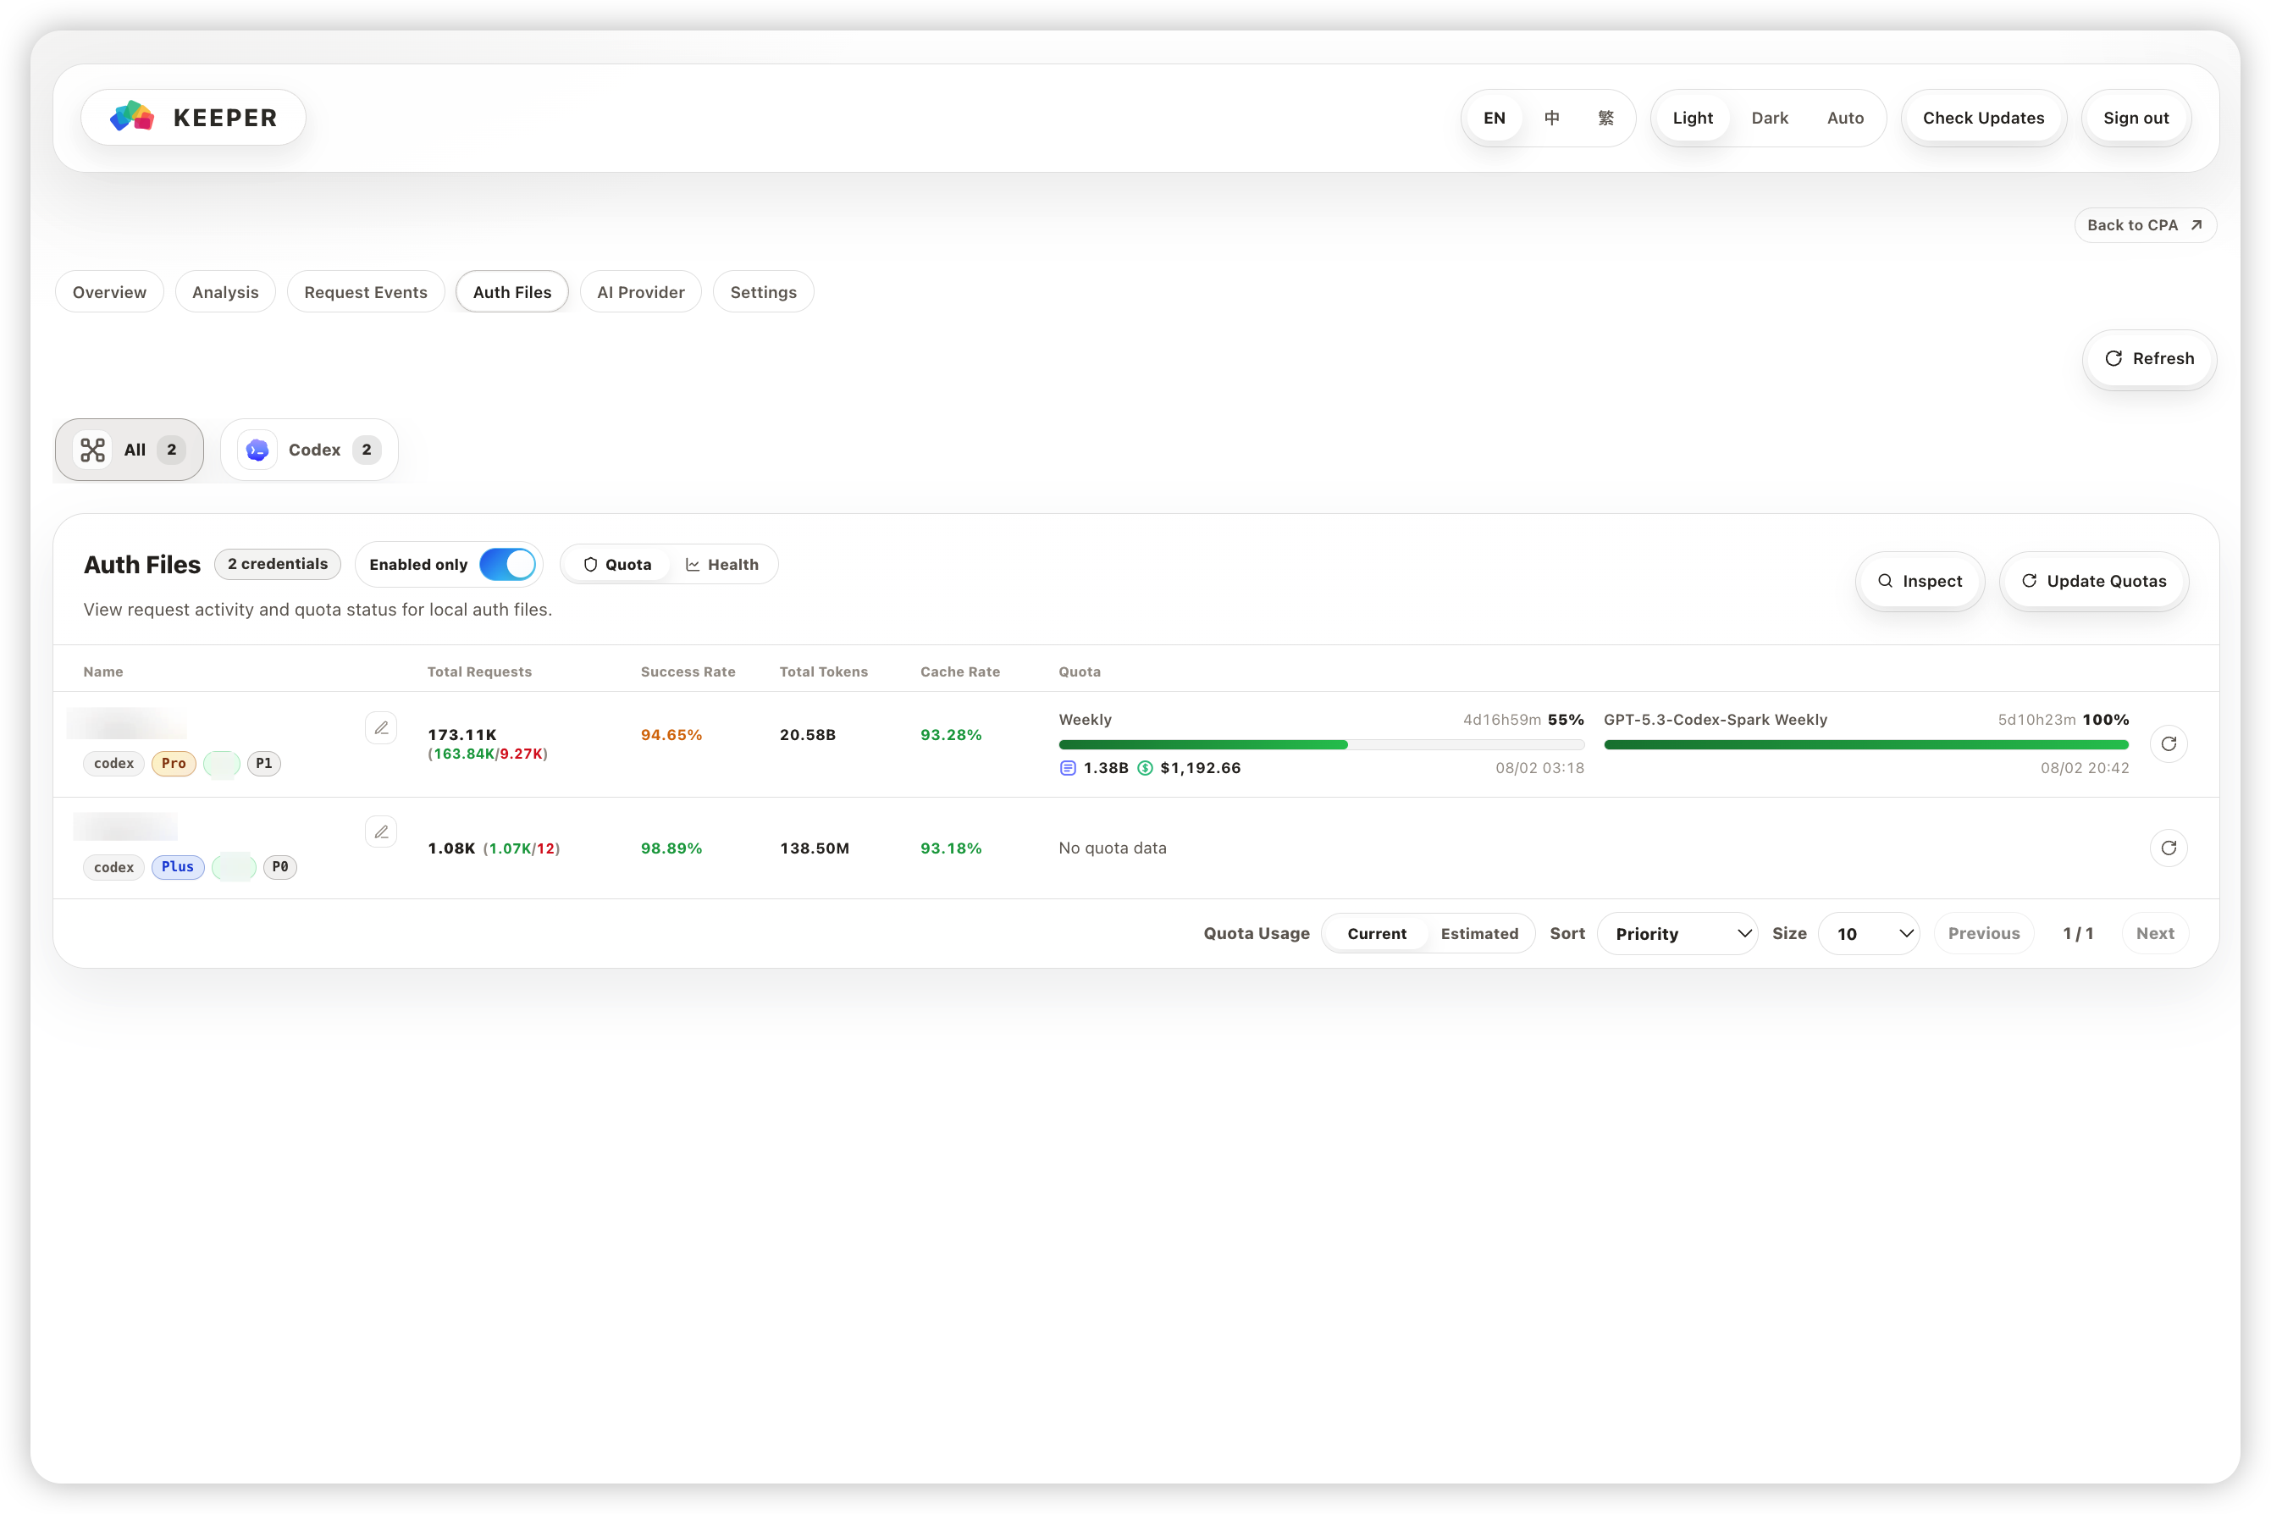Click the Next page button
2271x1514 pixels.
coord(2155,934)
